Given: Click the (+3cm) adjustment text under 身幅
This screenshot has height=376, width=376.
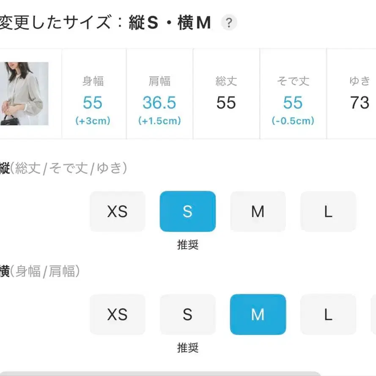Looking at the screenshot, I should [x=93, y=121].
